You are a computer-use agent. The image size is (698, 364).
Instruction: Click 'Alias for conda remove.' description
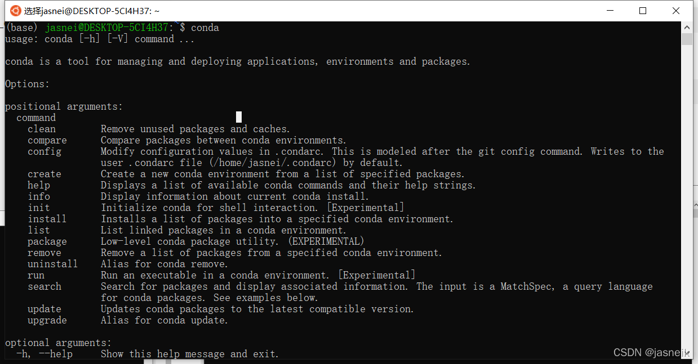point(165,264)
